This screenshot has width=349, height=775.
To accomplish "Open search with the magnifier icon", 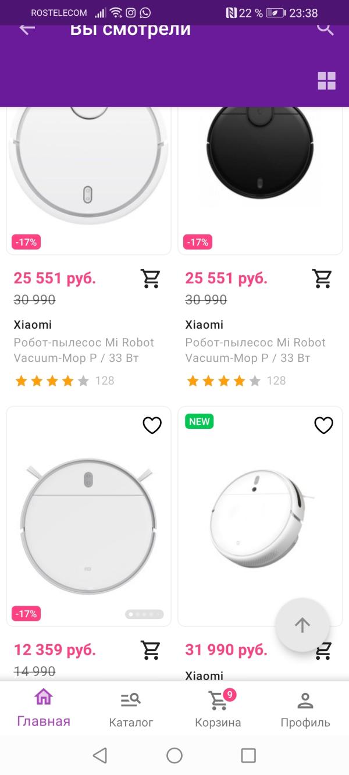I will [x=325, y=29].
